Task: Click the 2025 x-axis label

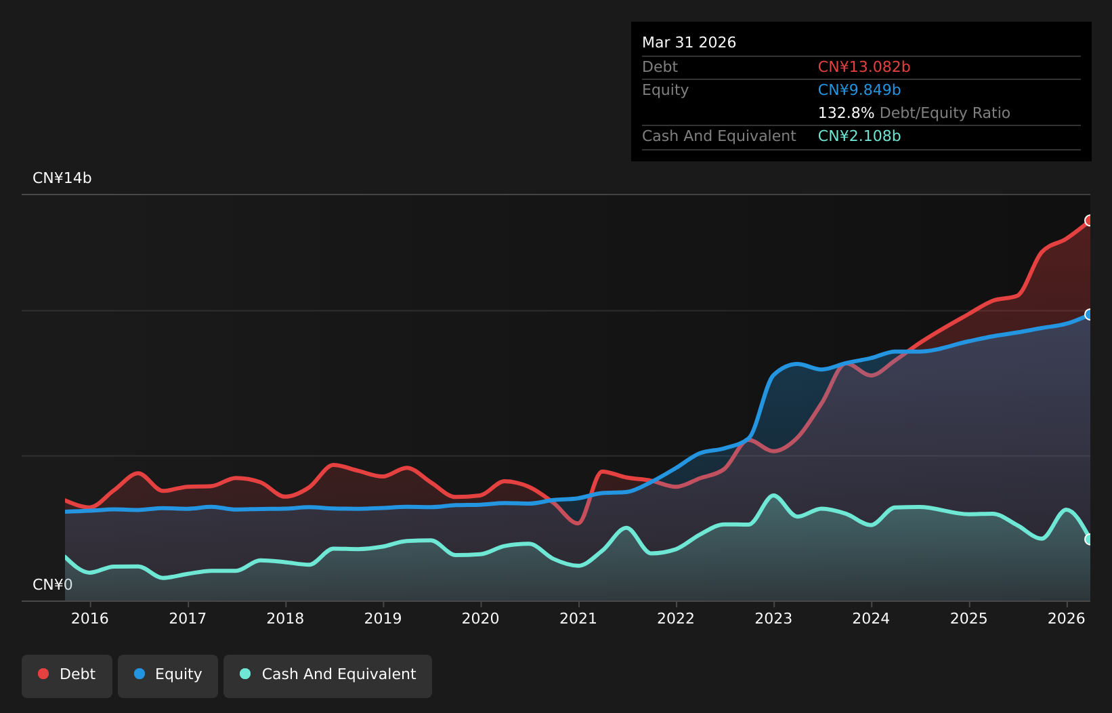Action: 969,619
